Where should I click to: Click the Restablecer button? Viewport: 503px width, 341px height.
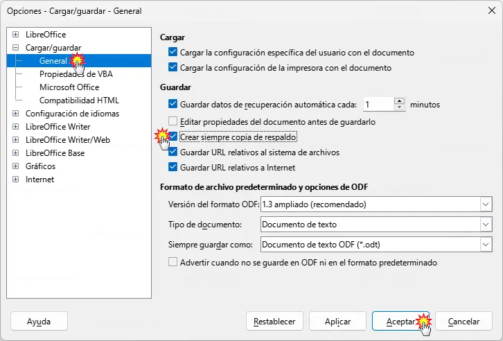coord(274,321)
